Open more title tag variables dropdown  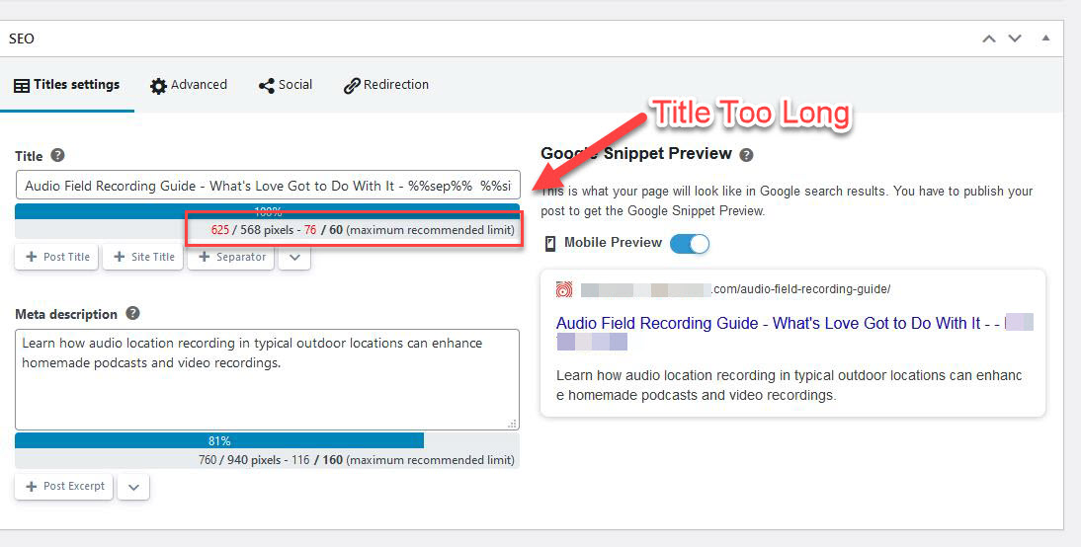point(294,257)
